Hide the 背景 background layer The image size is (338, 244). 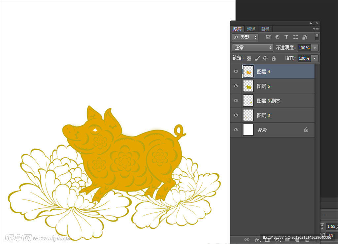[236, 130]
